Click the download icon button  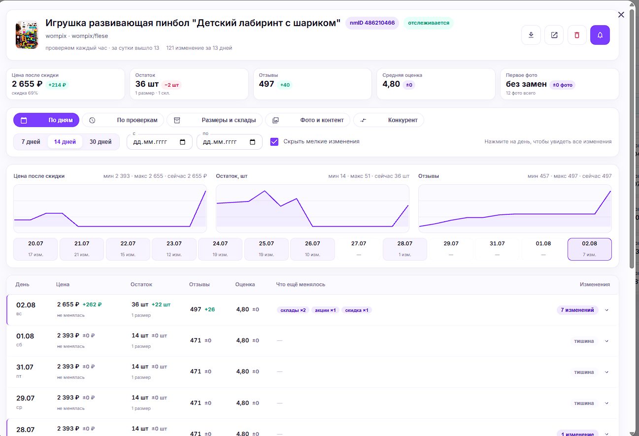(531, 35)
